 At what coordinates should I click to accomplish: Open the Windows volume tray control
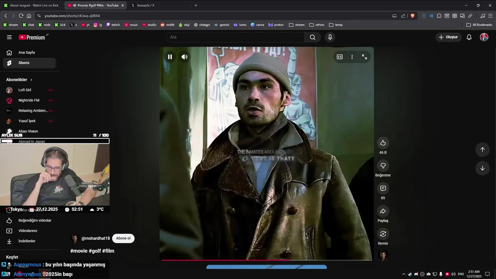coord(453,274)
